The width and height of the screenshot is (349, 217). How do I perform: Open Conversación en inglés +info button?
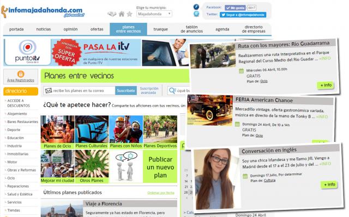pos(329,184)
